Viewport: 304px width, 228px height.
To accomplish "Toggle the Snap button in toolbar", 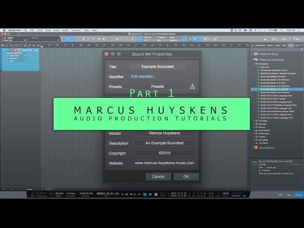I will 185,39.
